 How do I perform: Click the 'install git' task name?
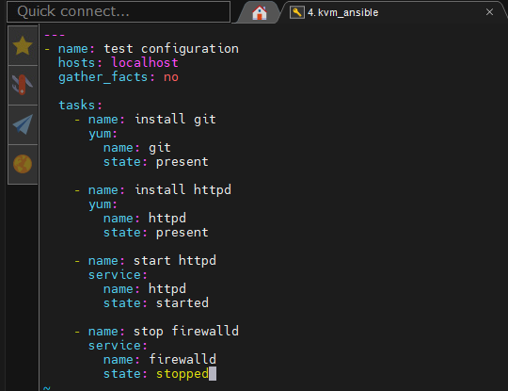point(175,120)
